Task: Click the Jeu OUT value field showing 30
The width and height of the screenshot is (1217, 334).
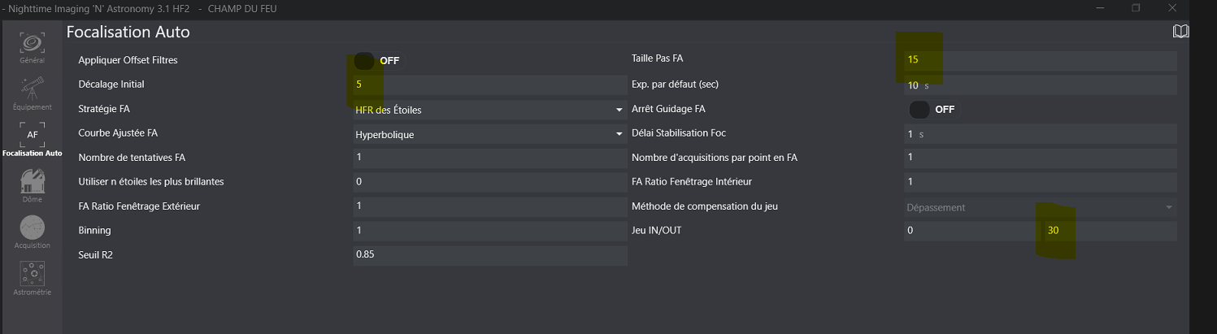Action: (1109, 231)
